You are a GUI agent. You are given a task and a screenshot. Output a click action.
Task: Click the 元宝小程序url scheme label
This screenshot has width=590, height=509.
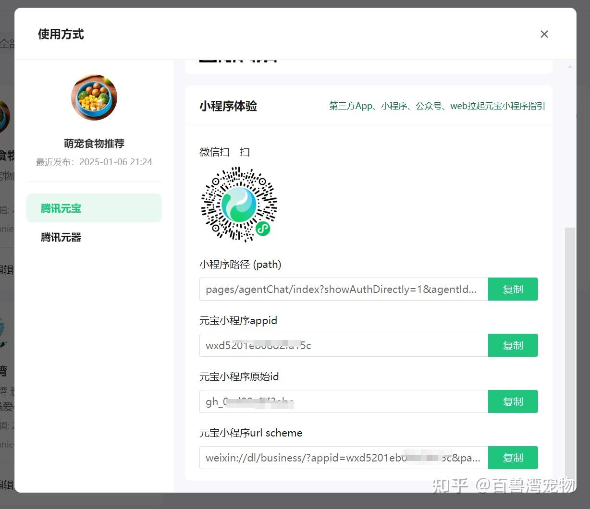[x=251, y=433]
